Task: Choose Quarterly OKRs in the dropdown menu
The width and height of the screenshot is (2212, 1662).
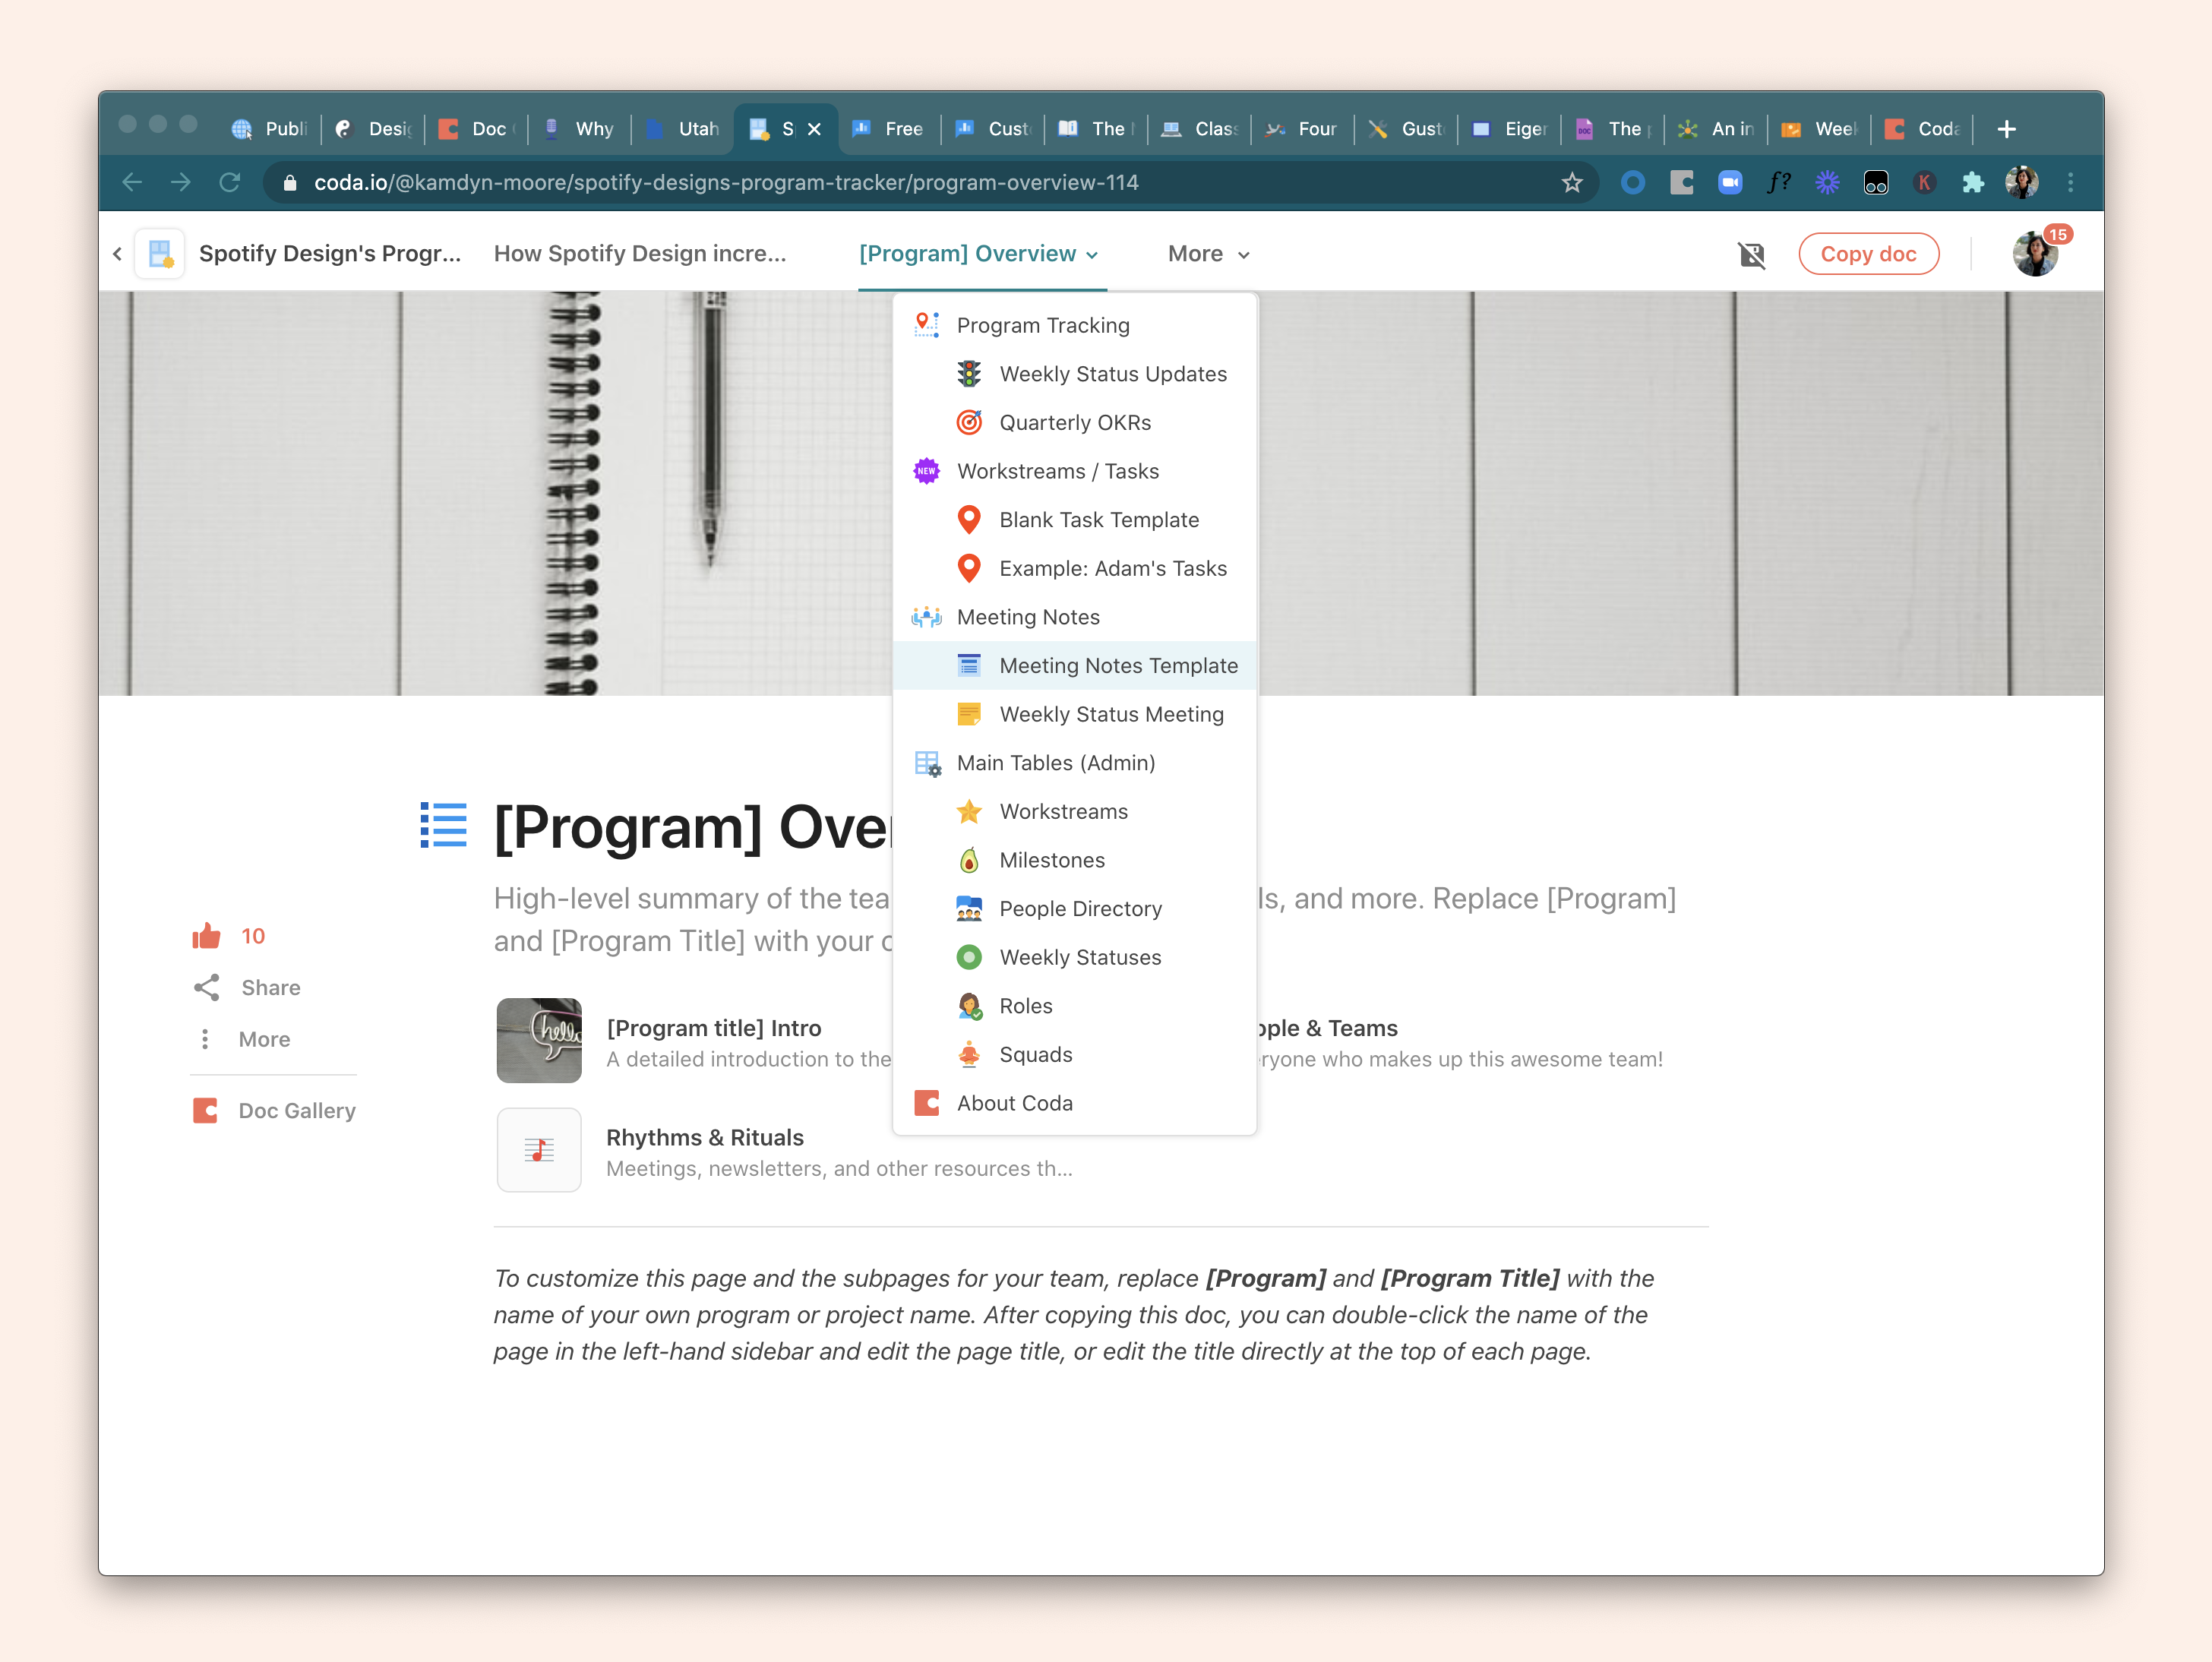Action: pos(1075,423)
